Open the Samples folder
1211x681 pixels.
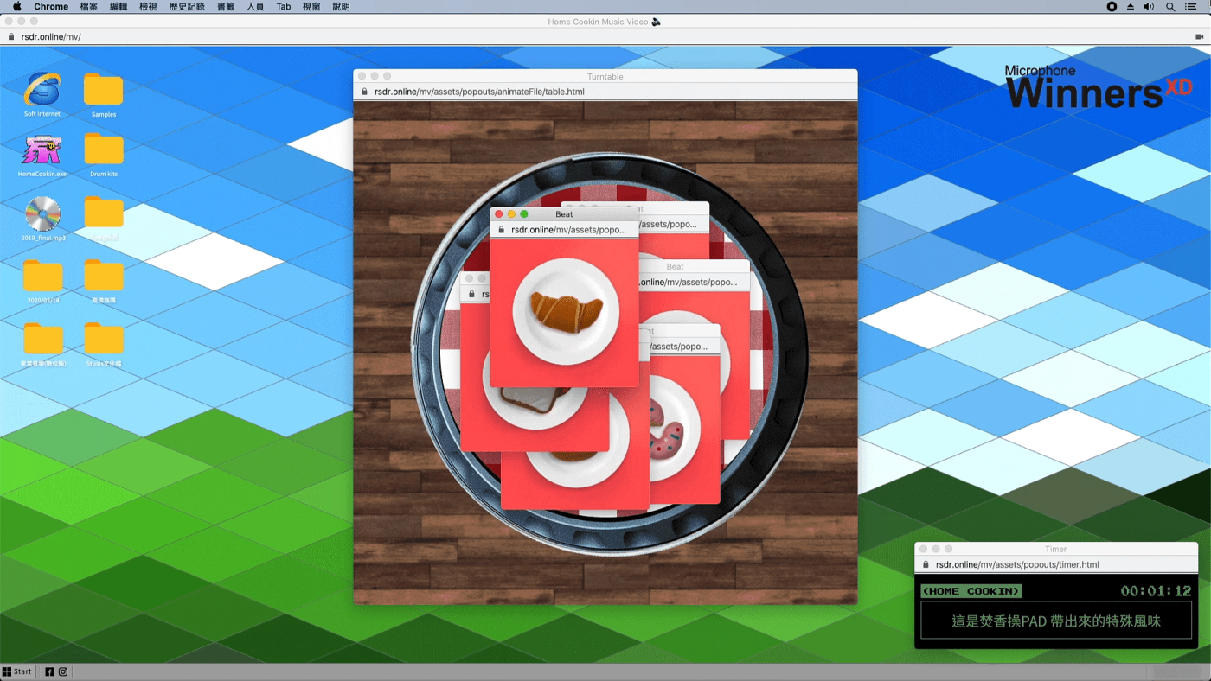(x=103, y=93)
